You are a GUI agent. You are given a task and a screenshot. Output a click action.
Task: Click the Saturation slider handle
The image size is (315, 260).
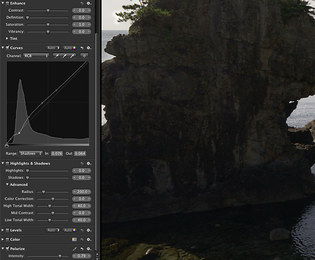tap(48, 24)
